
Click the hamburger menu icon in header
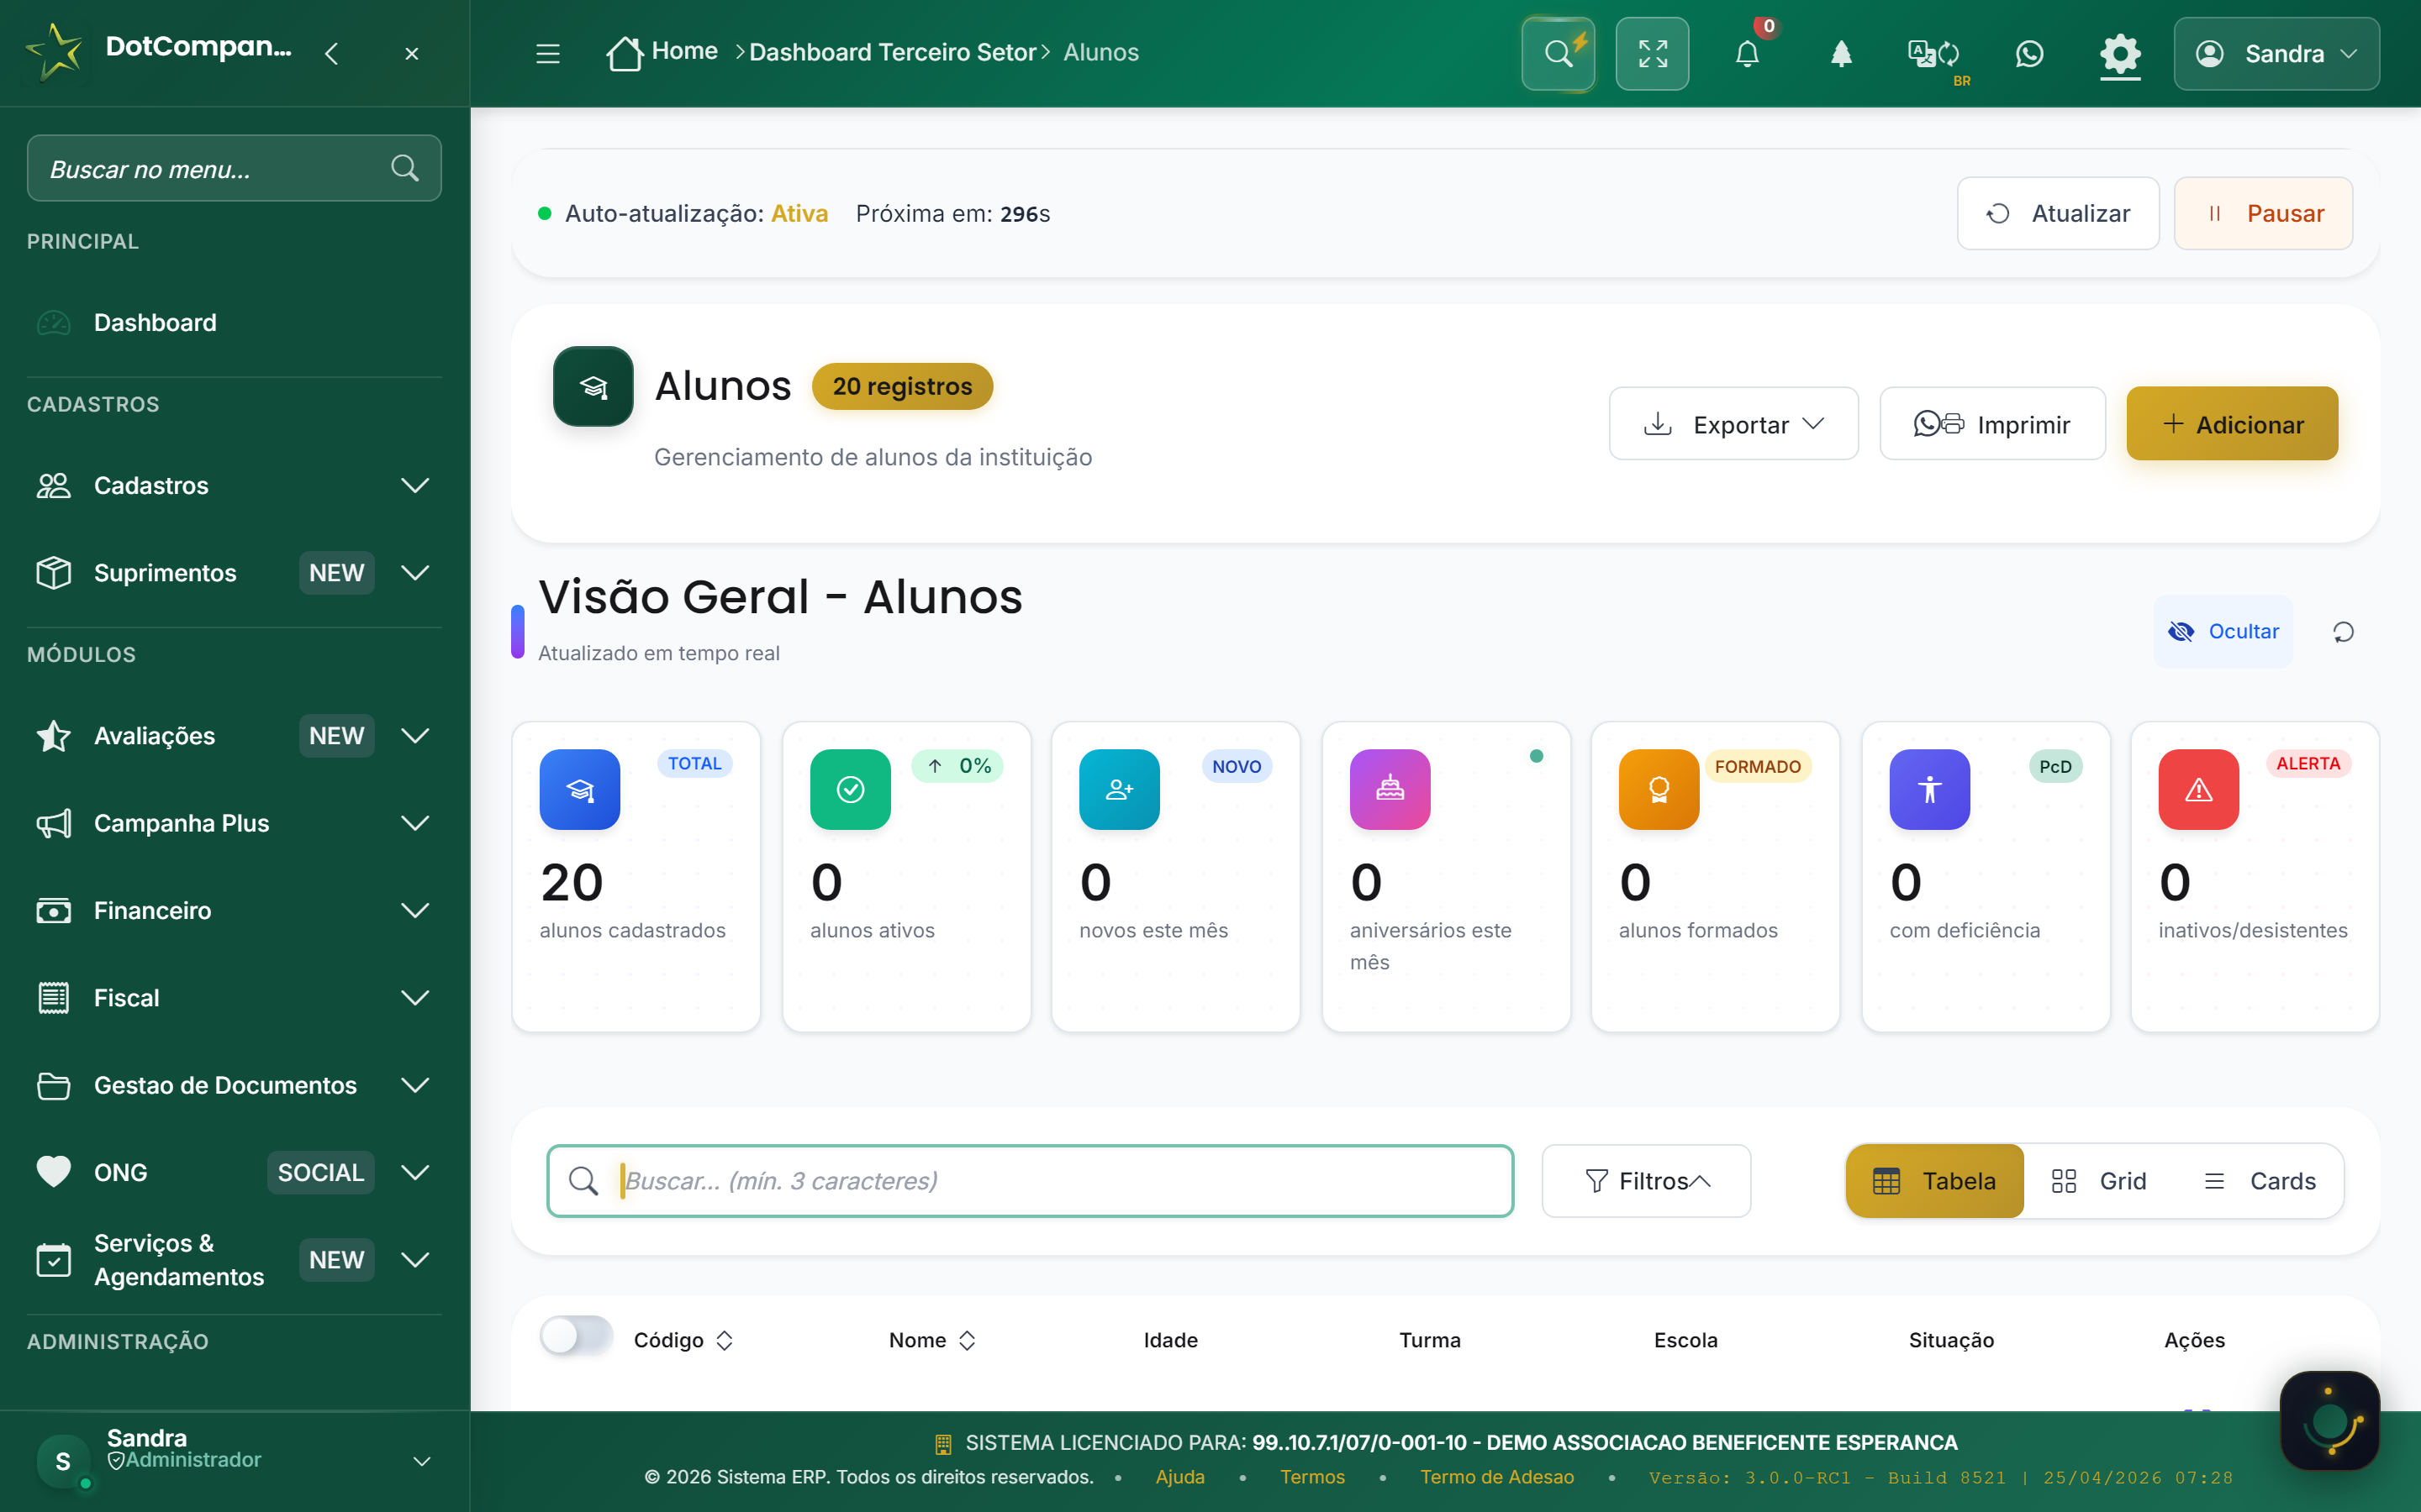pos(547,53)
